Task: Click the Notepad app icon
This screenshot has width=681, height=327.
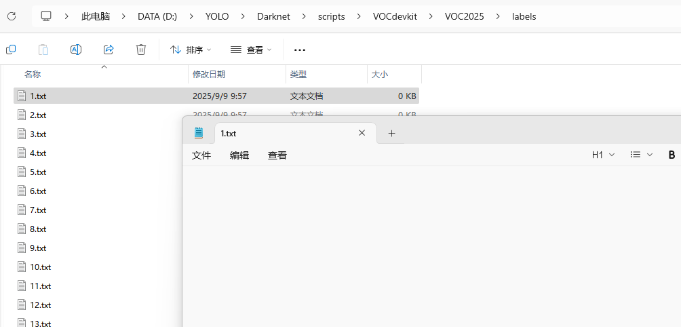Action: pos(199,133)
